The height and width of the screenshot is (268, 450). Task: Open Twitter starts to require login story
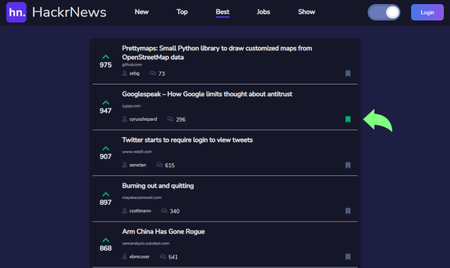click(187, 140)
